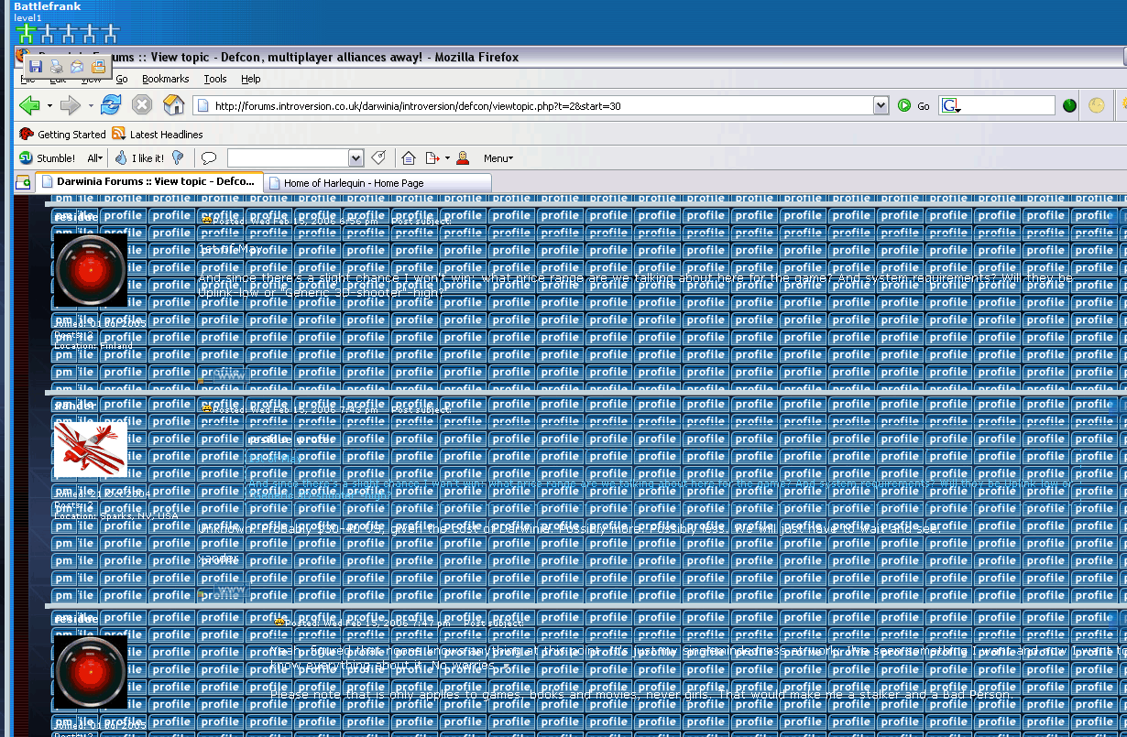Expand the address bar URL dropdown
The width and height of the screenshot is (1127, 737).
[x=881, y=106]
